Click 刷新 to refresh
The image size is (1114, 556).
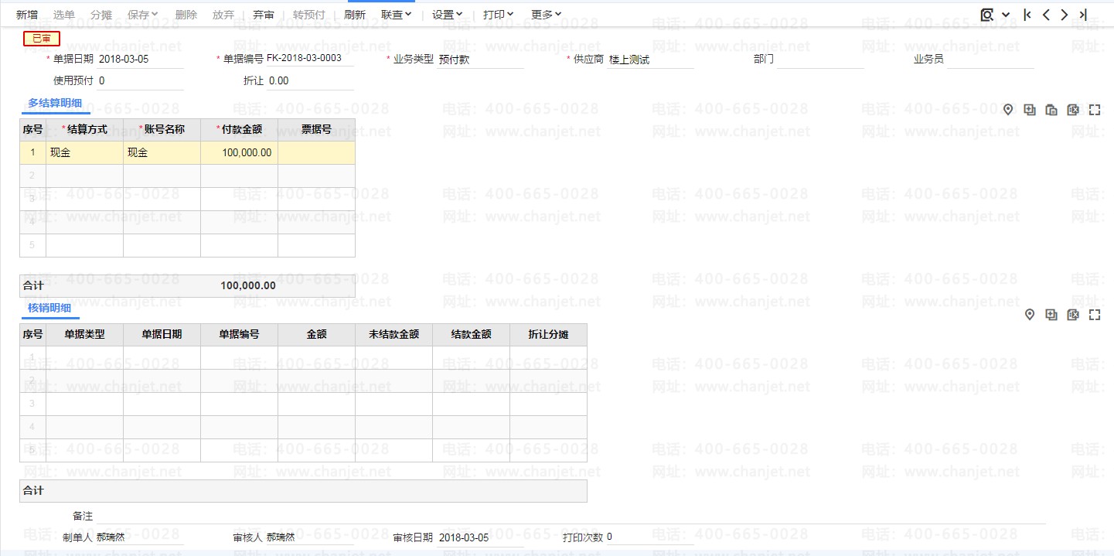pyautogui.click(x=355, y=15)
